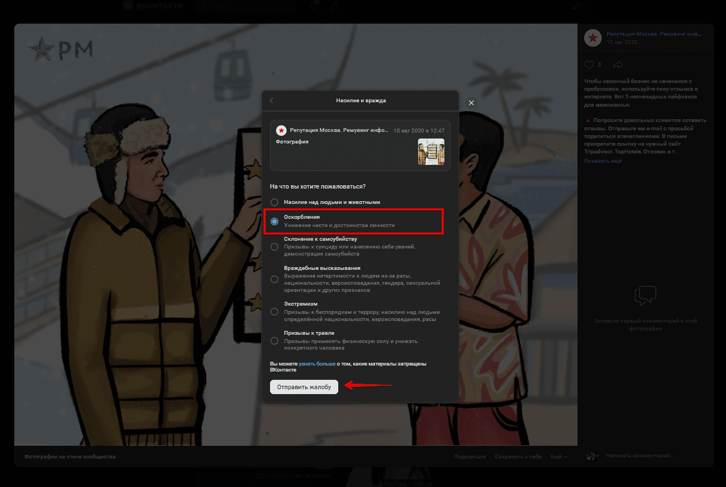Open the music note icon in the header
The width and height of the screenshot is (726, 487).
tap(334, 6)
